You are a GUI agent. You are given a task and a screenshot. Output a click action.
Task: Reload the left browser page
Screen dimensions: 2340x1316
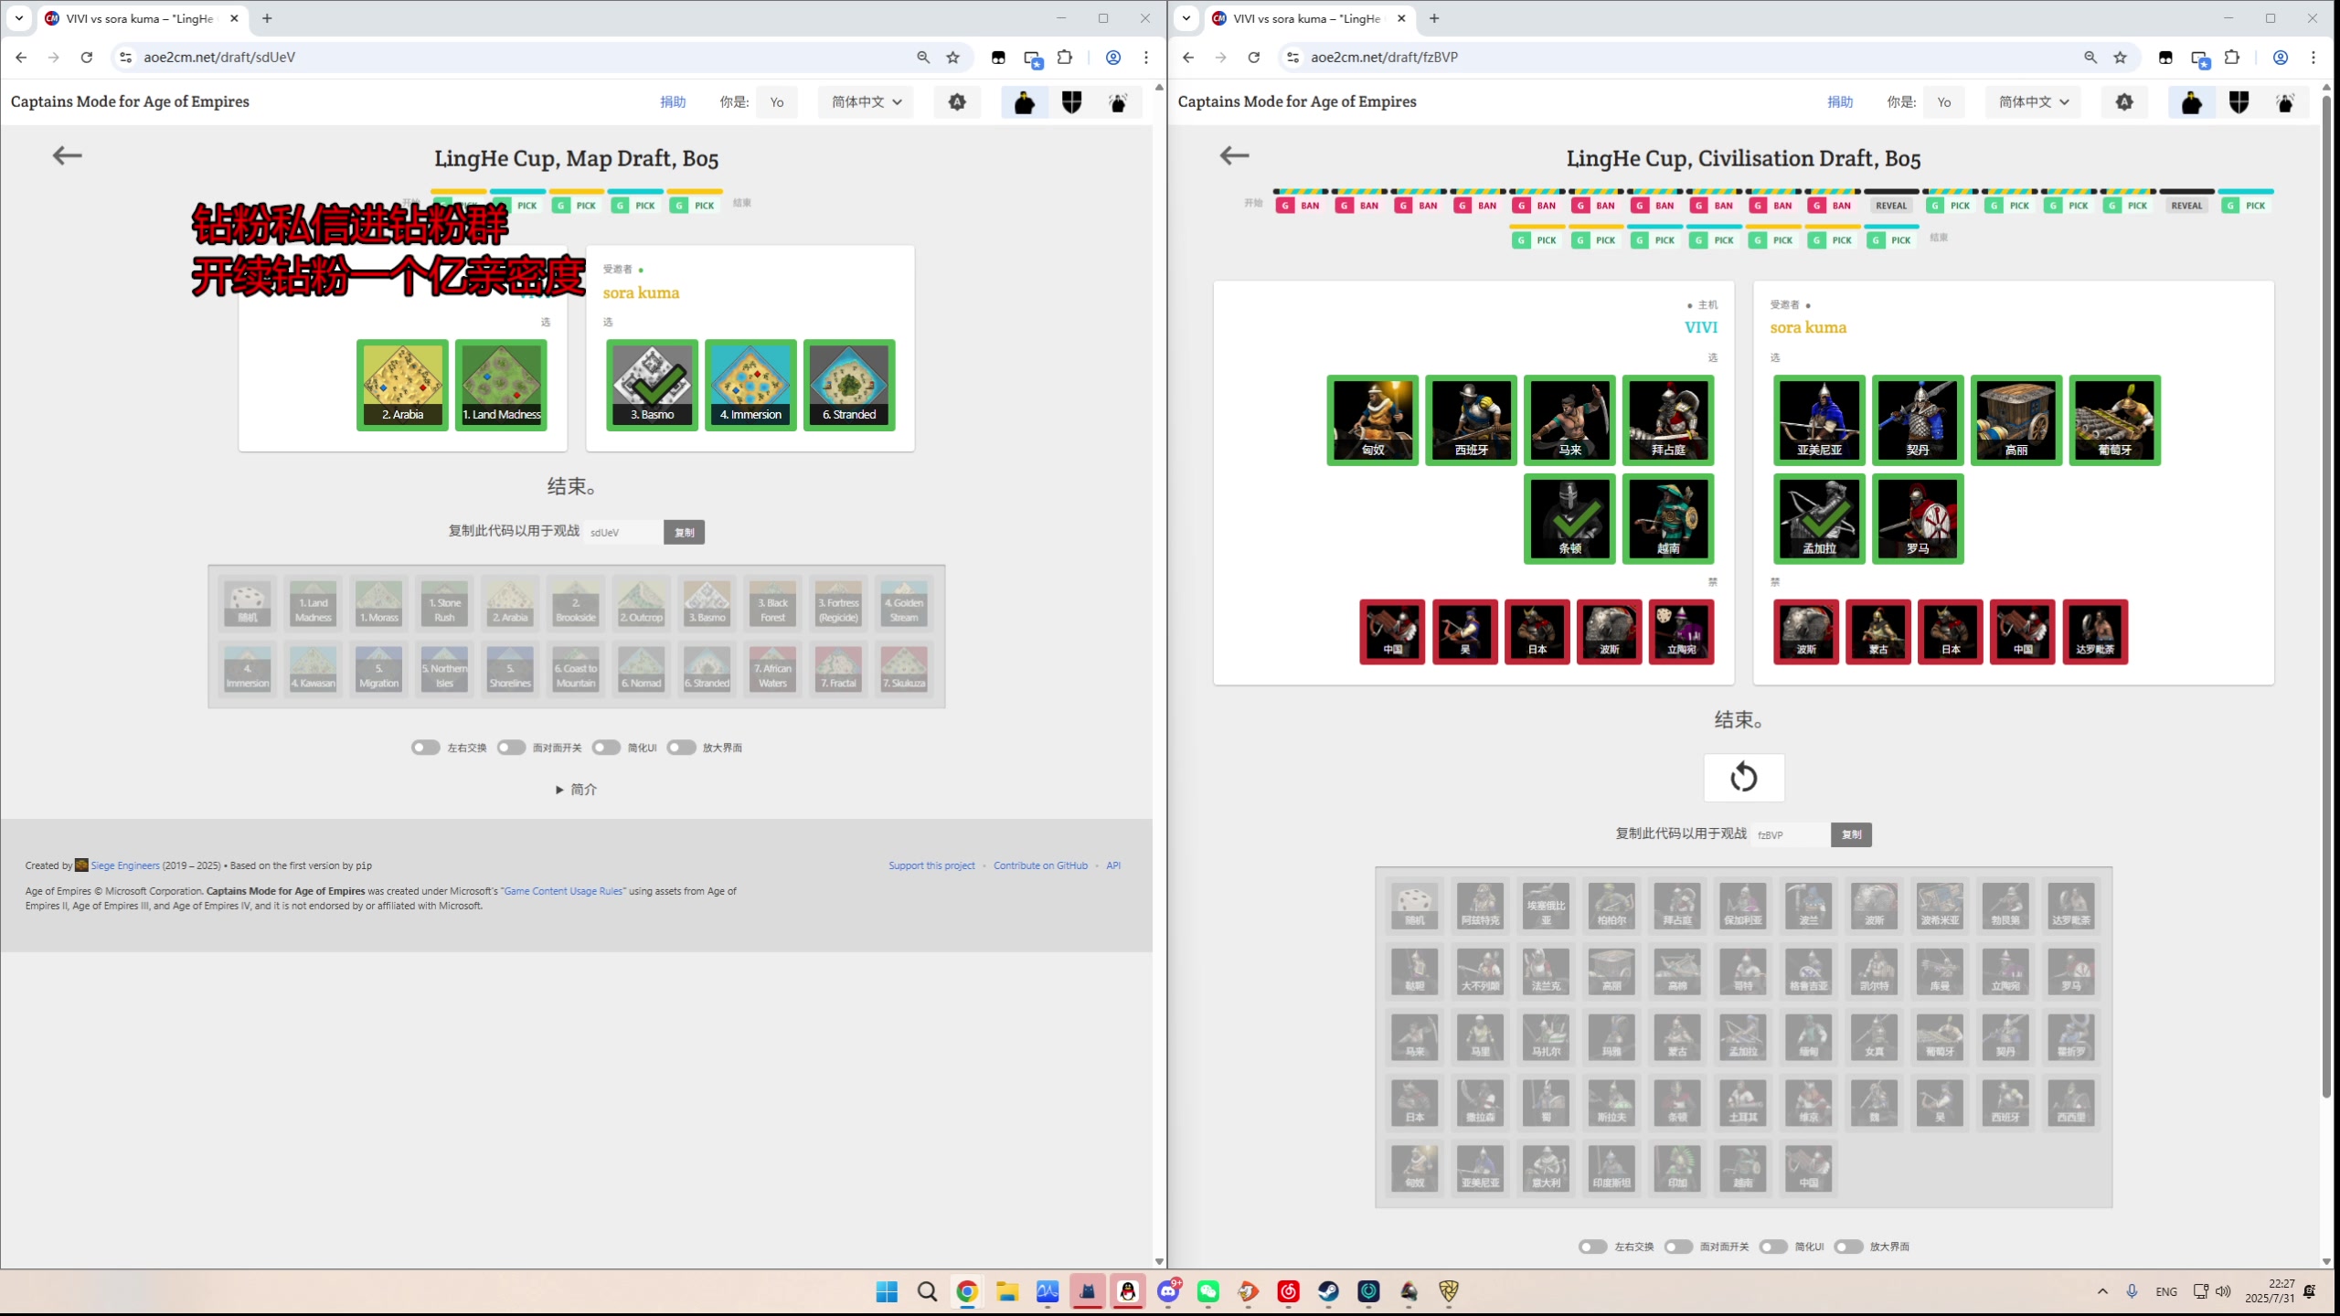tap(87, 58)
